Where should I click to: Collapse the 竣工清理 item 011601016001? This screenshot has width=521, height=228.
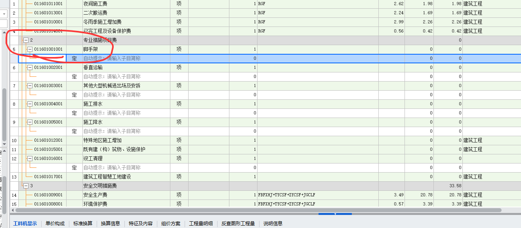point(30,158)
